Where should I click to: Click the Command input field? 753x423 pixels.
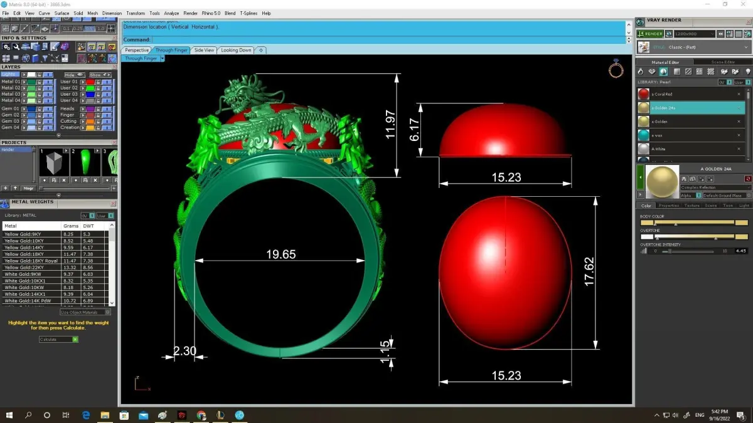[388, 39]
